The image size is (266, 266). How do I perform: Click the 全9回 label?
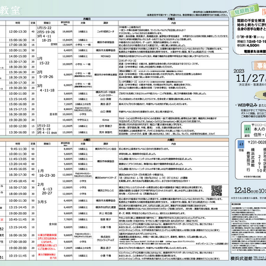54,44
